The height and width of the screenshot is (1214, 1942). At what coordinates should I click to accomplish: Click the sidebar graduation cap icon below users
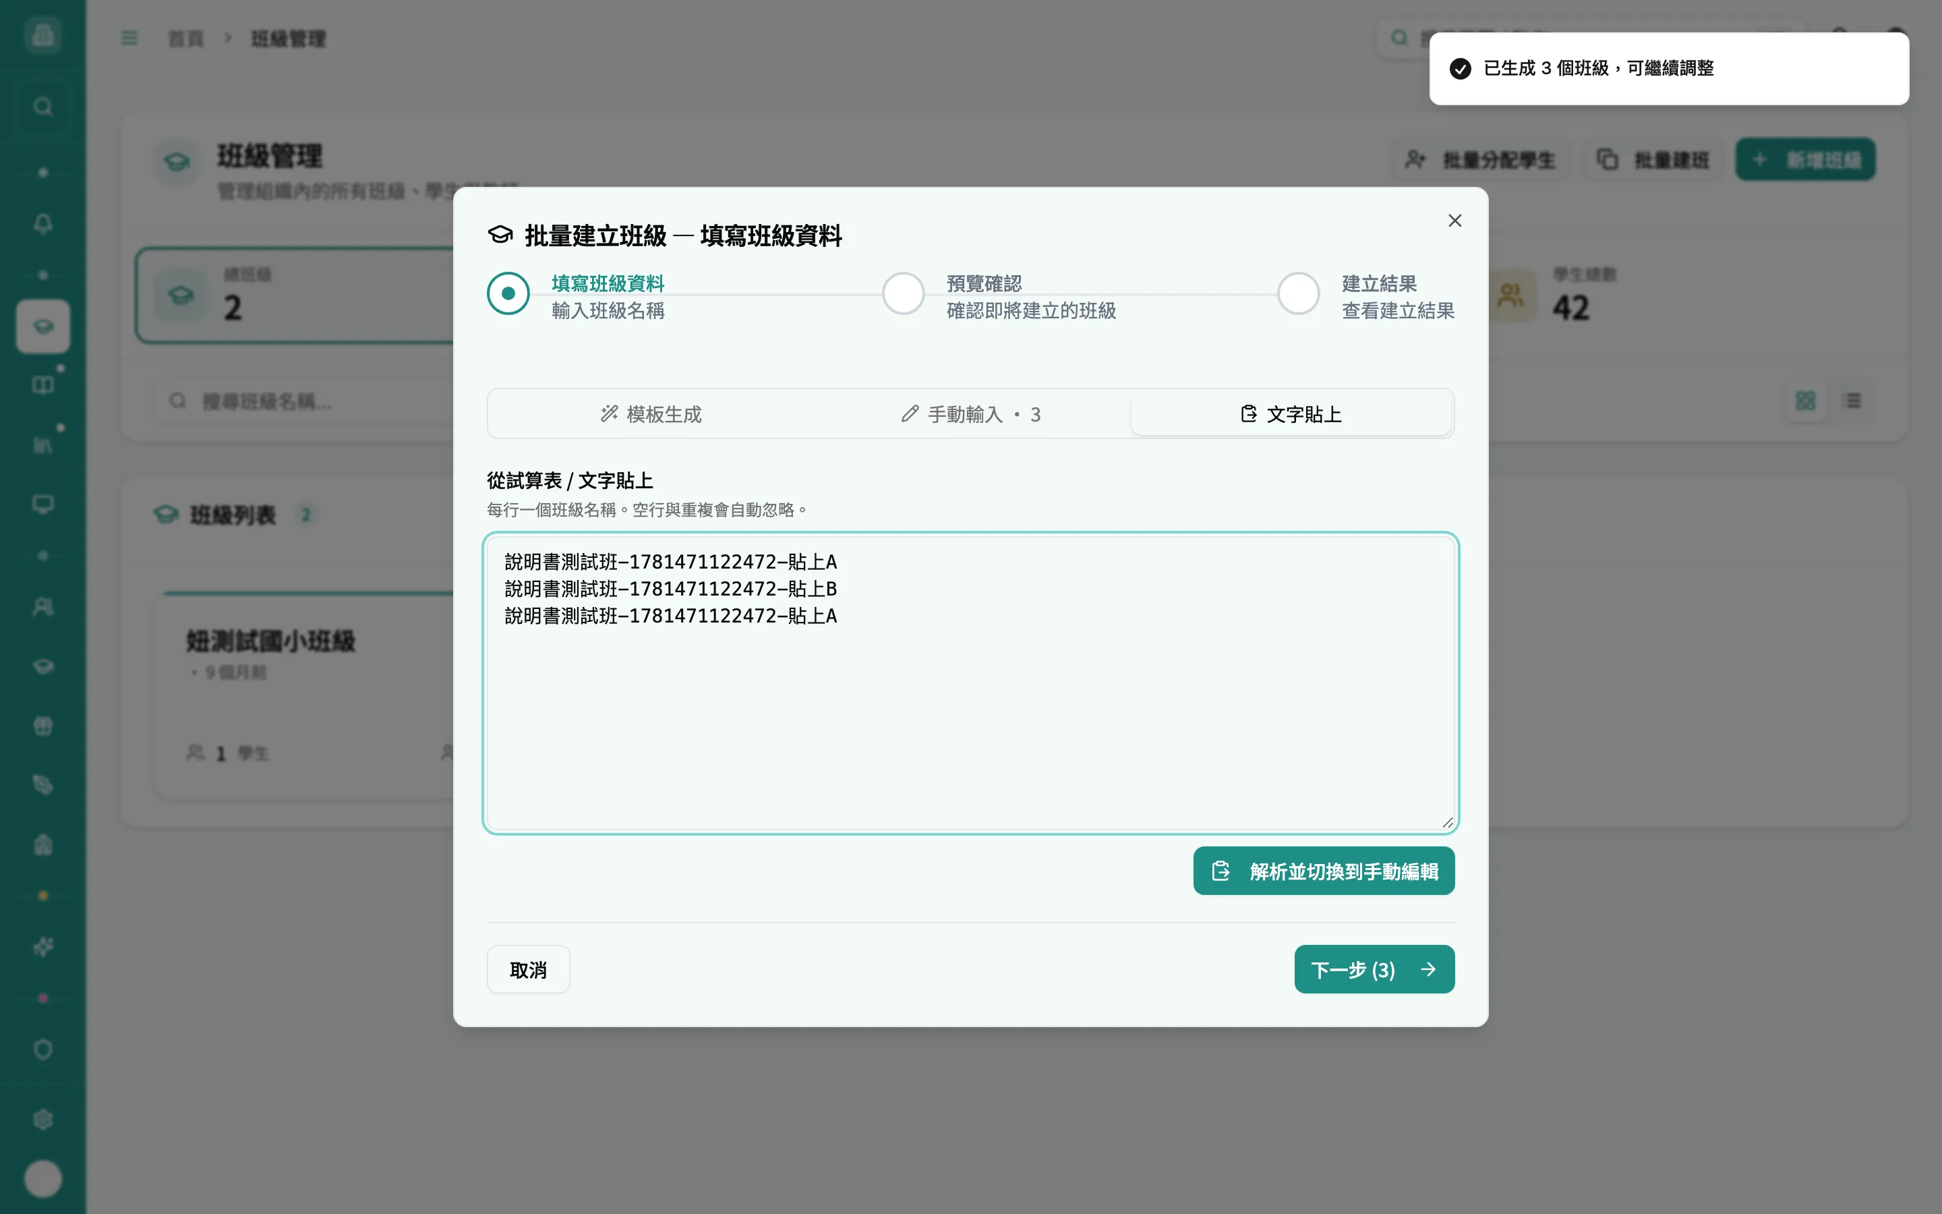[43, 666]
